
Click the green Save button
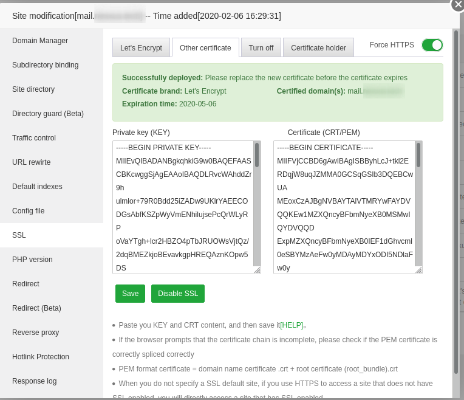click(x=130, y=294)
